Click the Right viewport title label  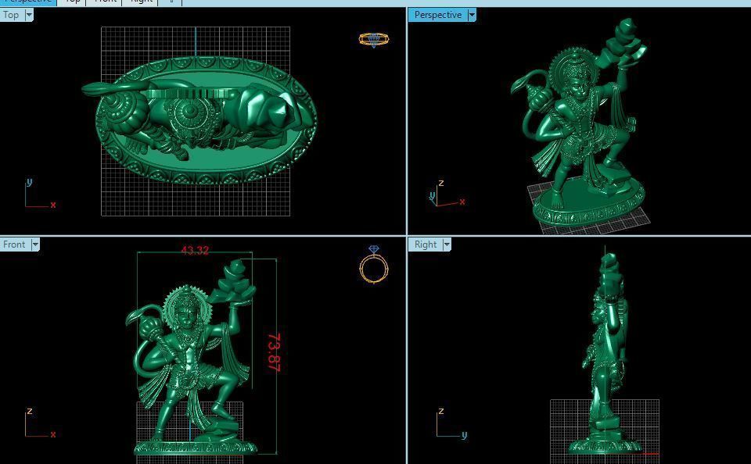click(x=426, y=244)
